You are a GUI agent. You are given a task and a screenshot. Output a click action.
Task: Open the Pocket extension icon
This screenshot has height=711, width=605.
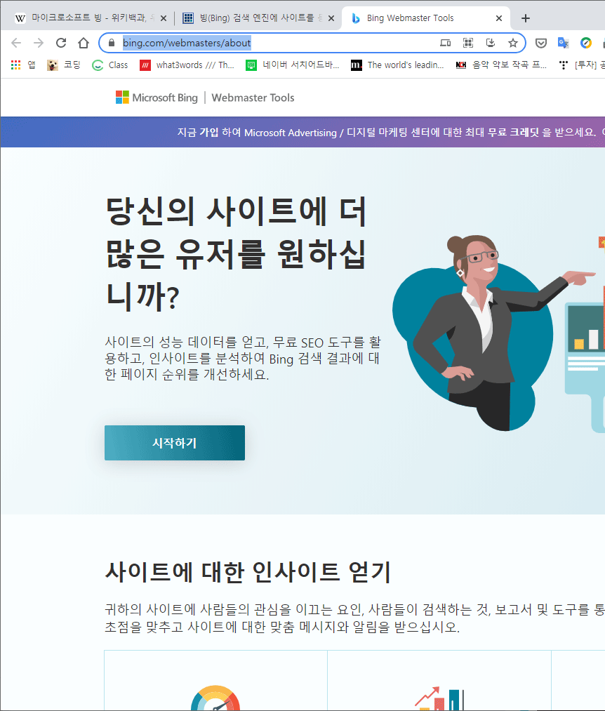[x=541, y=43]
